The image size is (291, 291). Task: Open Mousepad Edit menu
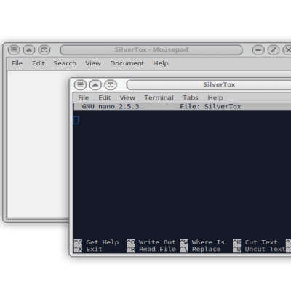(38, 63)
